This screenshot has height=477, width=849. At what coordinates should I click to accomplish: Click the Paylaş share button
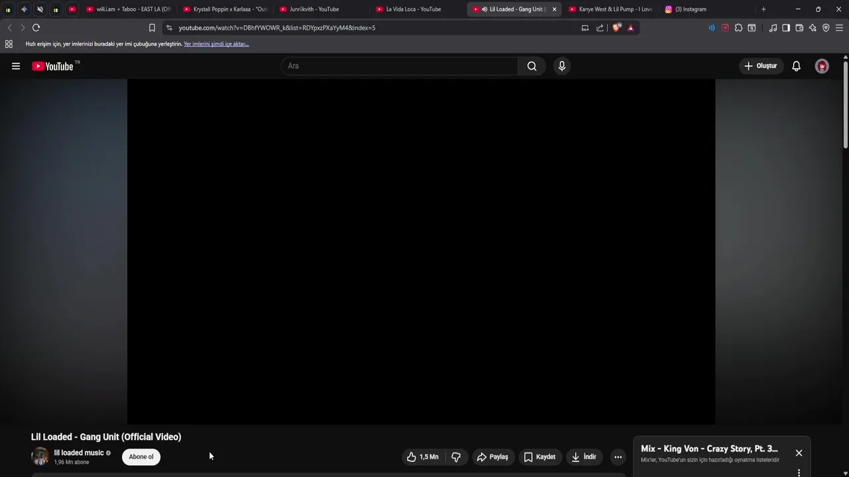[x=493, y=456]
